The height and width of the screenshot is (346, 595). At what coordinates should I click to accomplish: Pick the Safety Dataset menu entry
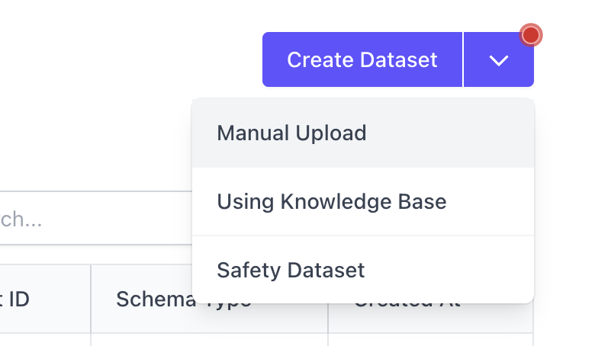click(x=363, y=271)
